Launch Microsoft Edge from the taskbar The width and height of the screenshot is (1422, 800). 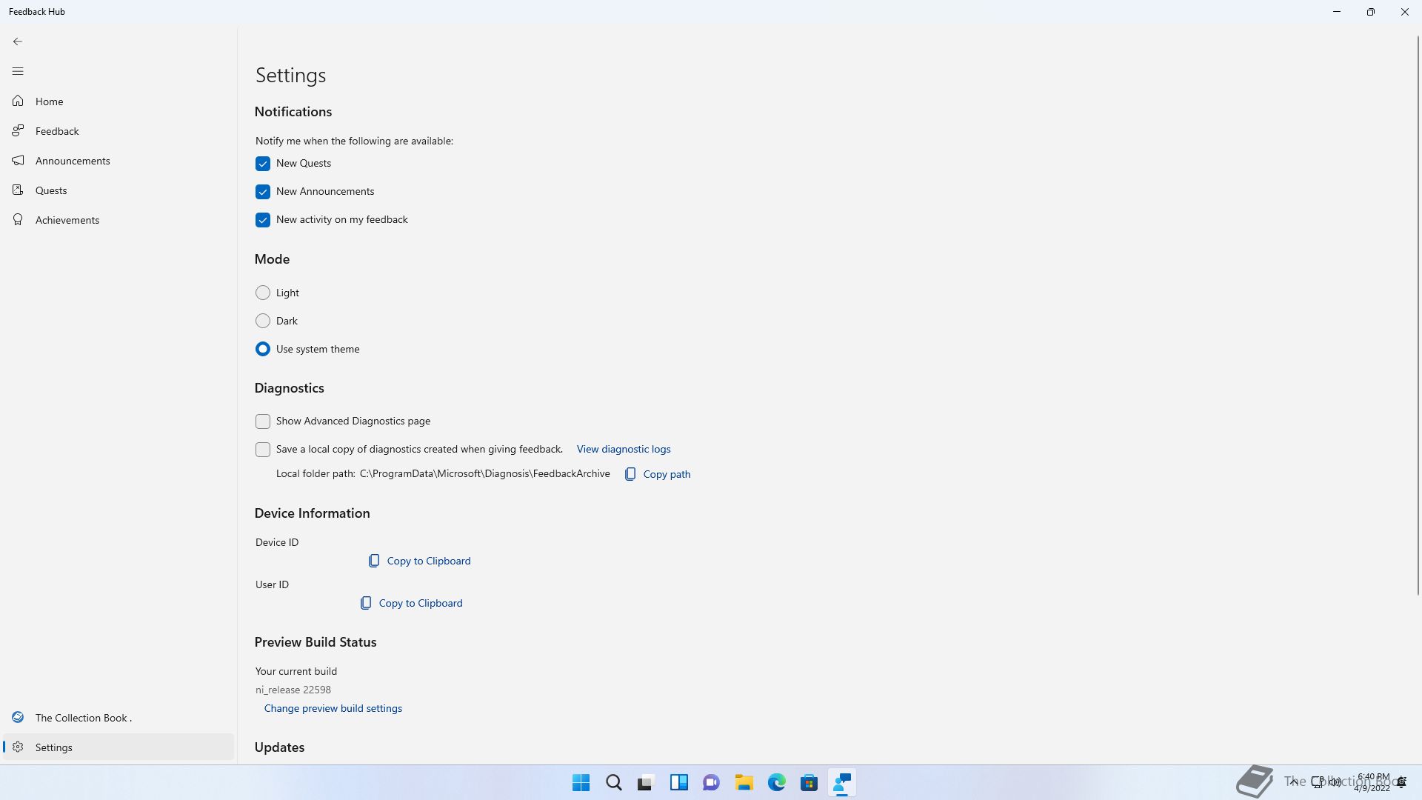coord(777,782)
